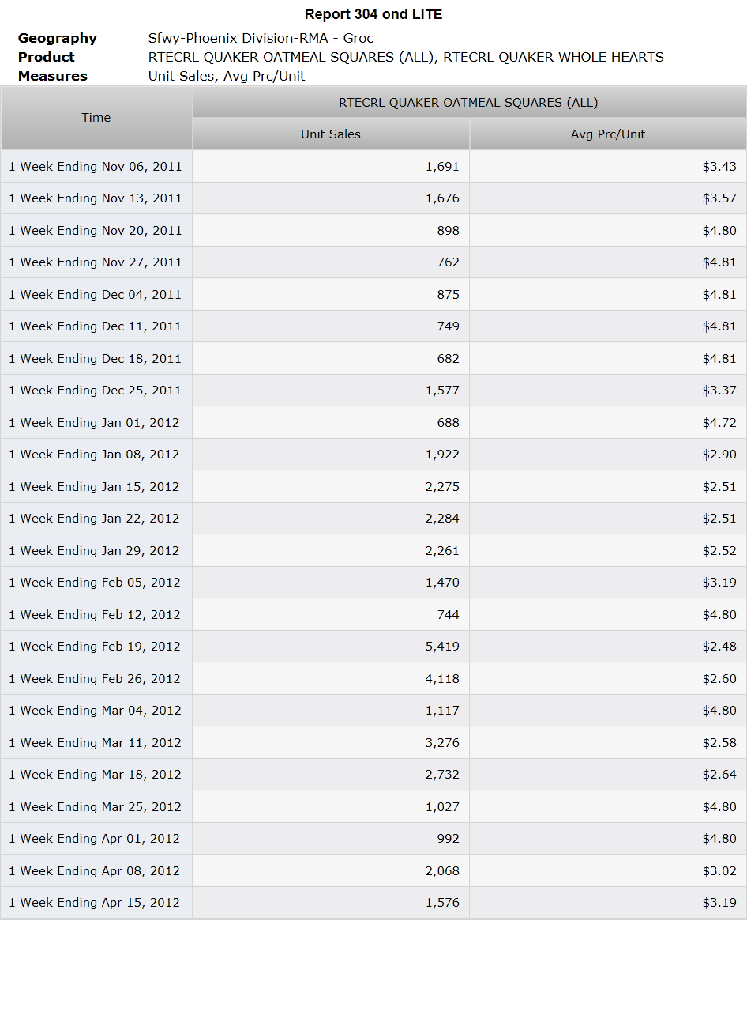Click the Geography label
747x1015 pixels.
(x=58, y=38)
